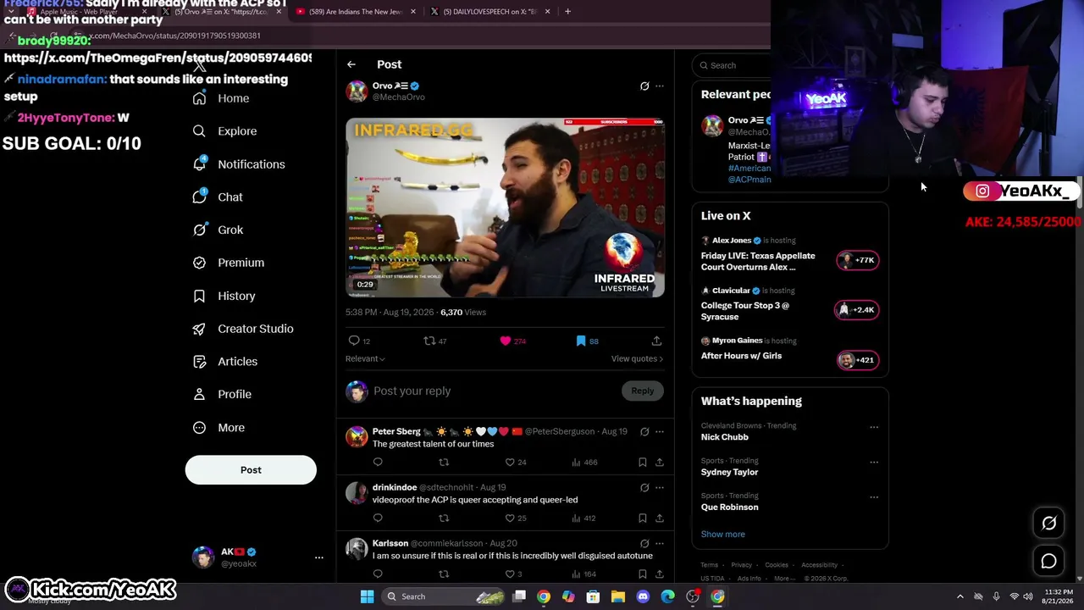Click the reply icon with 12 replies
1084x610 pixels.
coord(354,341)
